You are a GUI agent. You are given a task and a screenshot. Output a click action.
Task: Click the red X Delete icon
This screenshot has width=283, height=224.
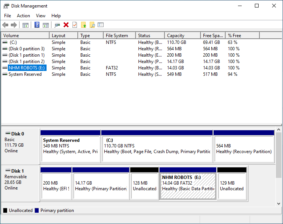[x=66, y=25]
